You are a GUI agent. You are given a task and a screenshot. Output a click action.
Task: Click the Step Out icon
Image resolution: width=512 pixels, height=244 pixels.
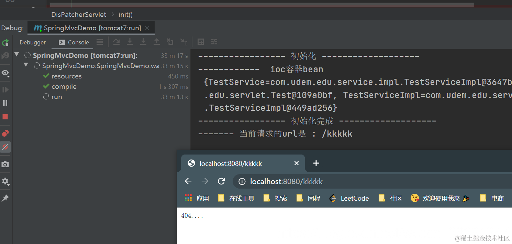coord(157,42)
